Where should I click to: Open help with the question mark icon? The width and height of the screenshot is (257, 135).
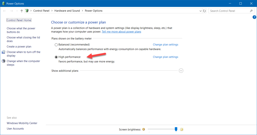click(x=254, y=17)
